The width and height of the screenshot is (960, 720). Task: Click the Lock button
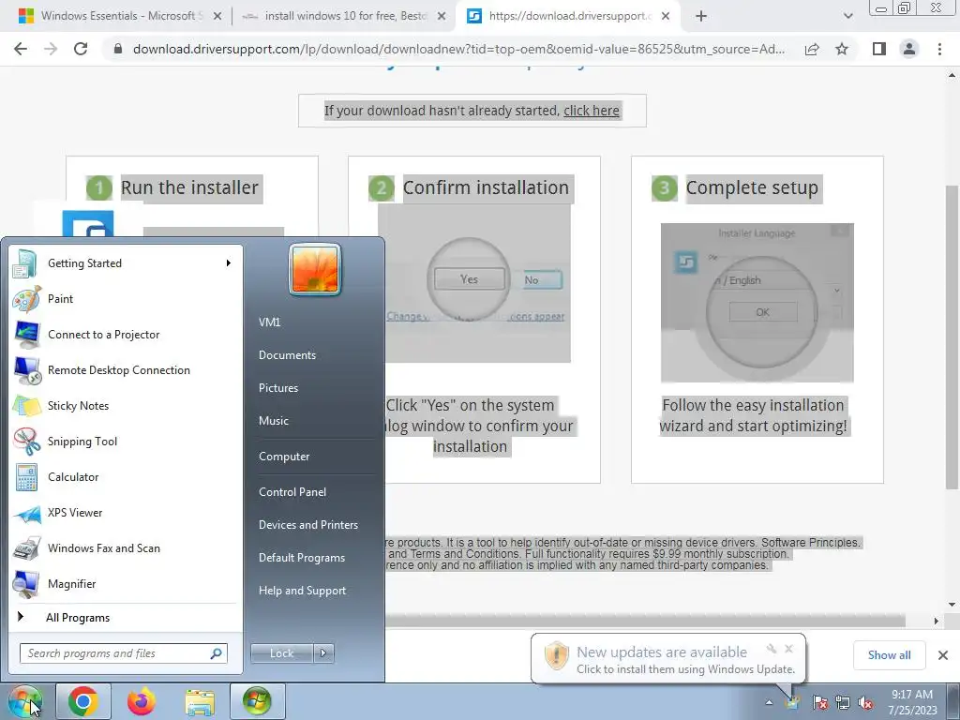(281, 653)
